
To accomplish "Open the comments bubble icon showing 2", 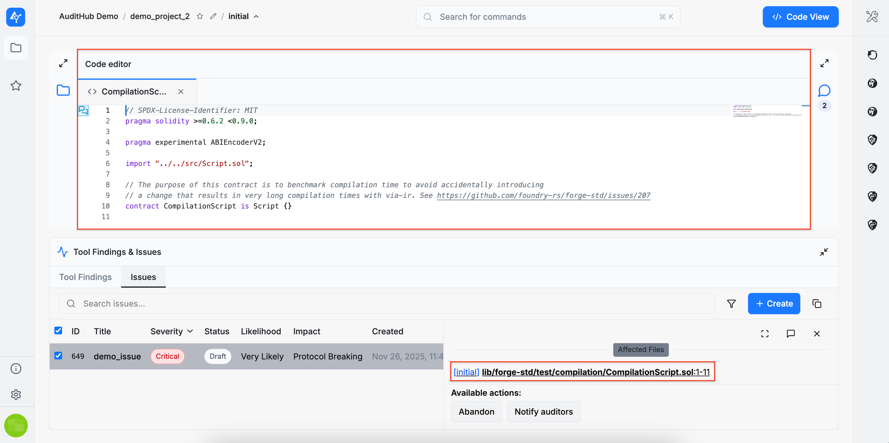I will click(x=824, y=91).
